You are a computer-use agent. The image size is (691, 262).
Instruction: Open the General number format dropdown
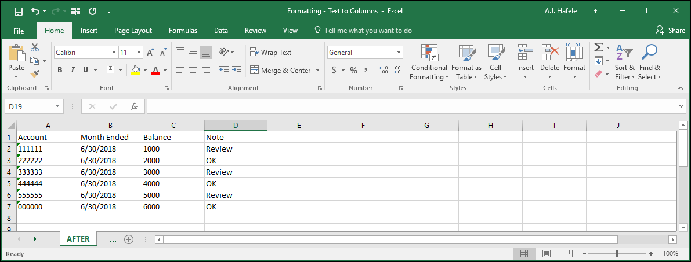(399, 53)
